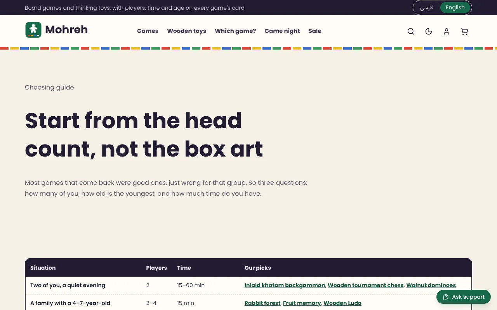Open Rabbit forest link

[262, 303]
